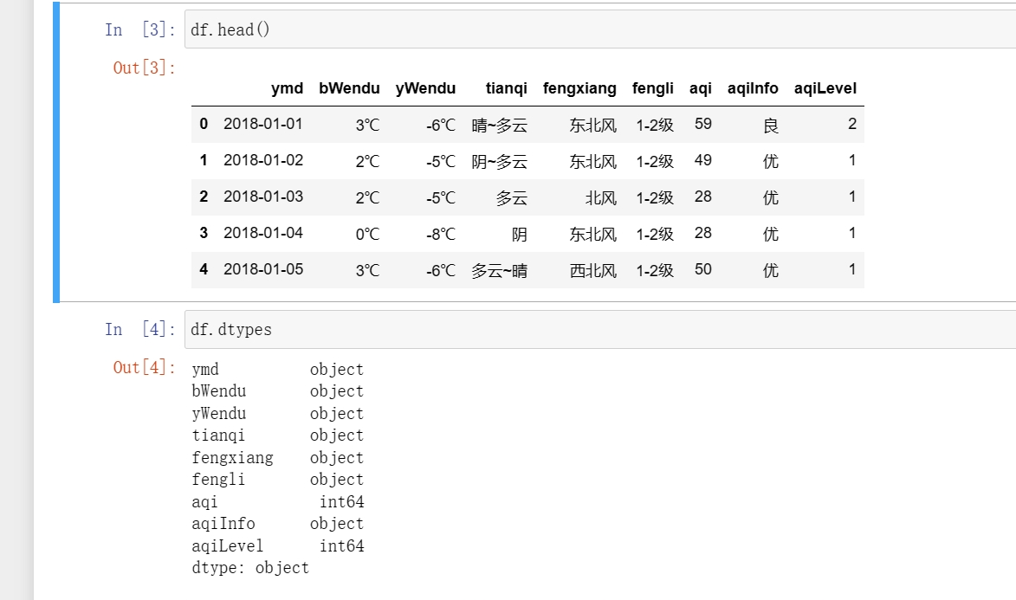Select the 2018-01-03 date cell
Viewport: 1016px width, 600px height.
[x=263, y=197]
